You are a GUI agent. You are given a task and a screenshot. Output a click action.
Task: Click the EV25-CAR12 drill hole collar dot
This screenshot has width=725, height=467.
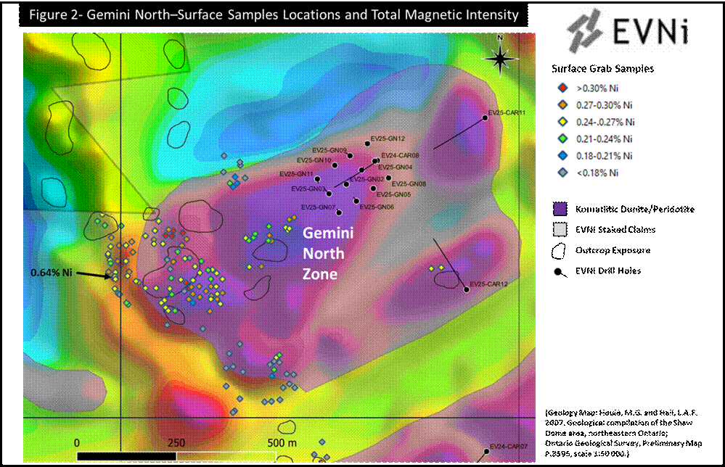466,289
